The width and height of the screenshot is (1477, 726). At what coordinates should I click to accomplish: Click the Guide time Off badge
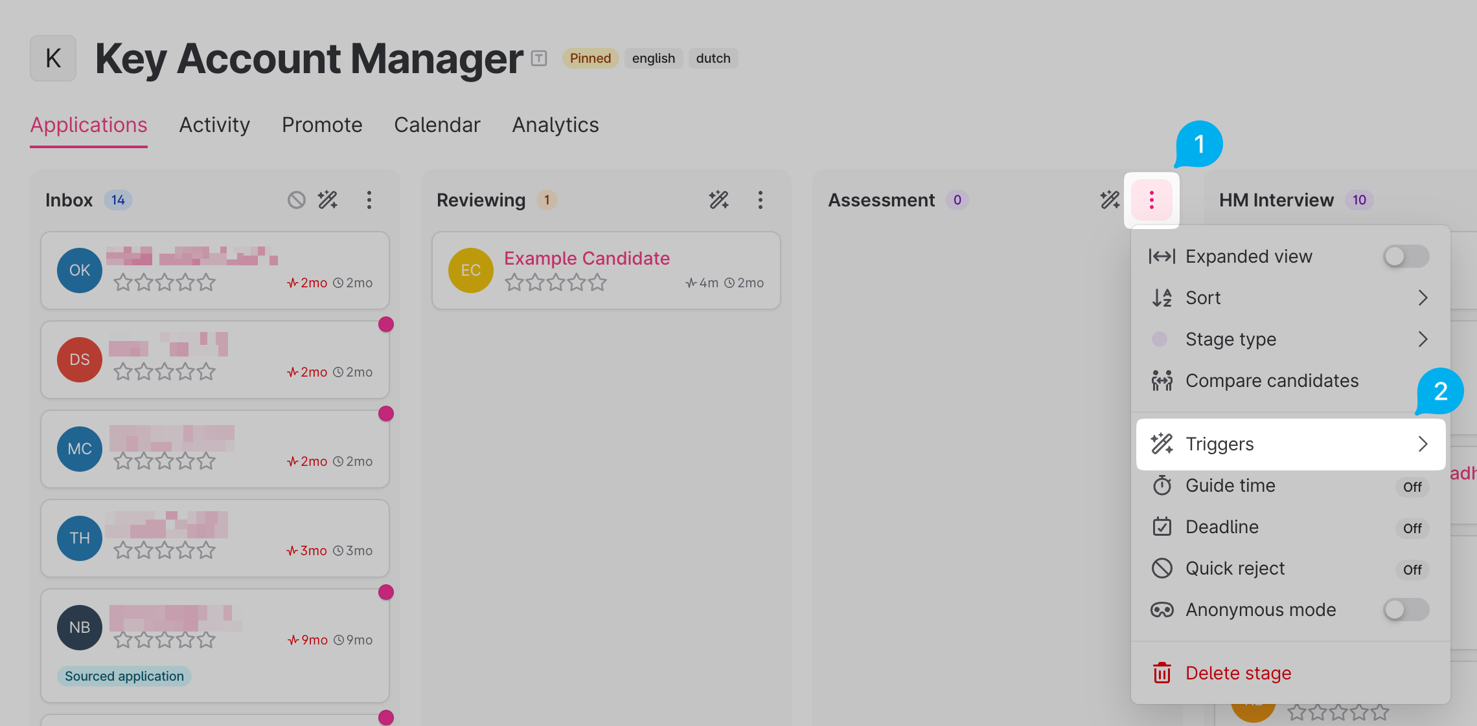pyautogui.click(x=1412, y=487)
